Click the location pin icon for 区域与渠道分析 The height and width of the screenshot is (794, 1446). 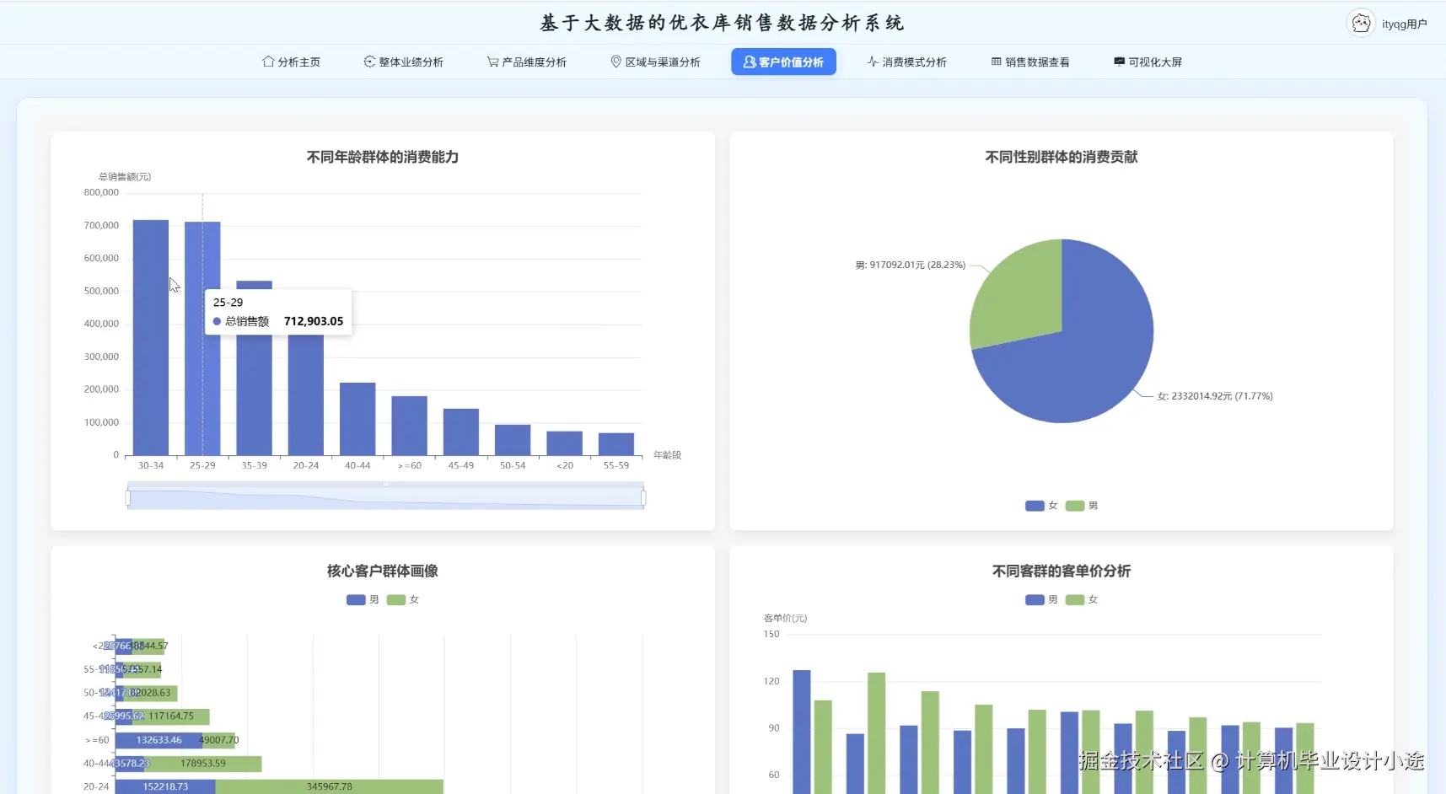(615, 62)
